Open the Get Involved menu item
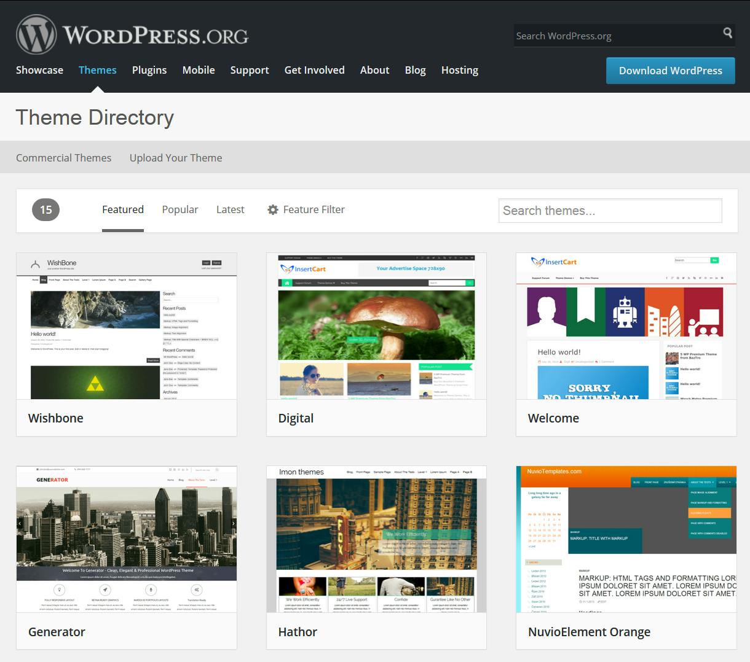Screen dimensions: 750x662 [315, 70]
